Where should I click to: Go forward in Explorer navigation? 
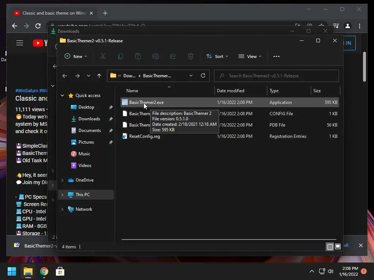77,76
